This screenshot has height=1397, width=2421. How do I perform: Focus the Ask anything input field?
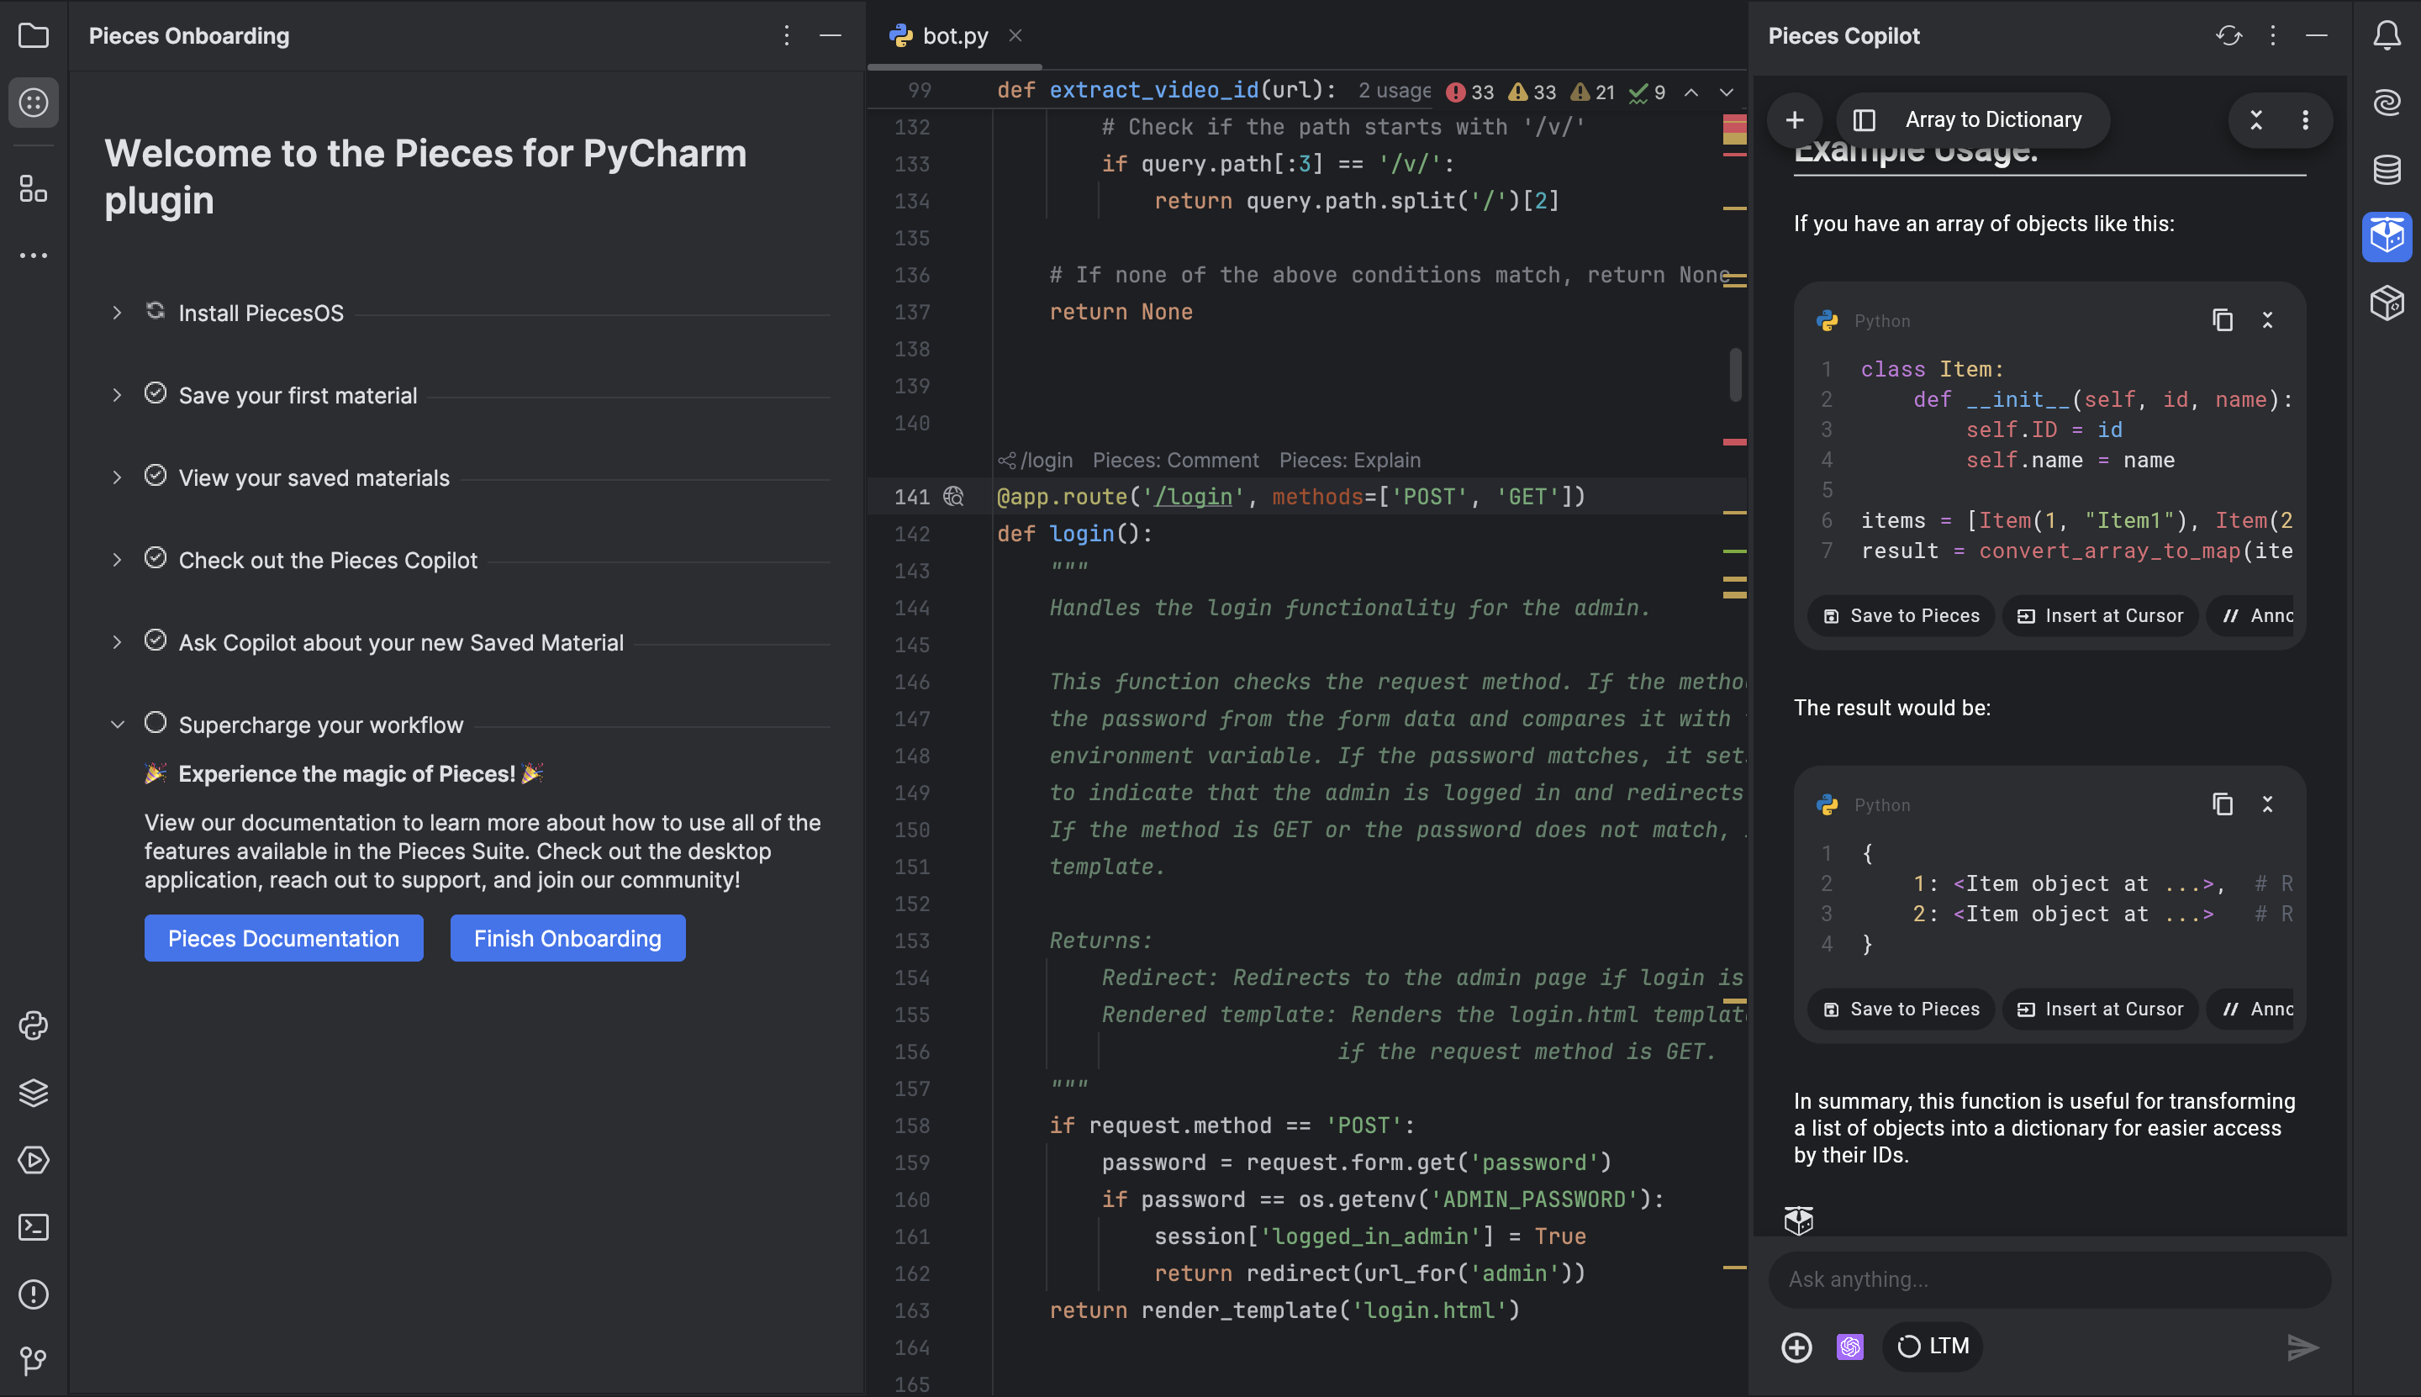(x=2049, y=1279)
